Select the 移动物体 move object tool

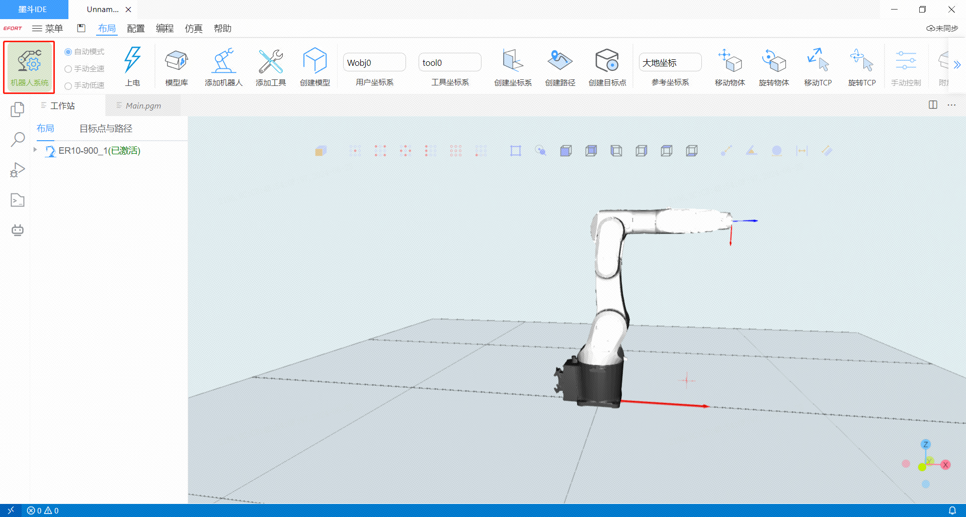(x=730, y=61)
